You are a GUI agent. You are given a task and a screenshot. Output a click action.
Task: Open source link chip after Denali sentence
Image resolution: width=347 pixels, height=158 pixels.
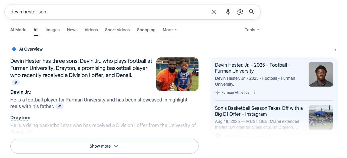pos(16,82)
